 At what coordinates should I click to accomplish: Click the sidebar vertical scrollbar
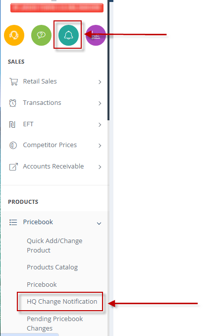108,60
